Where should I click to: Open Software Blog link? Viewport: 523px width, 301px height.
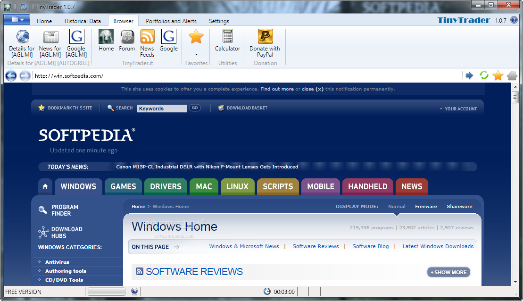point(371,246)
